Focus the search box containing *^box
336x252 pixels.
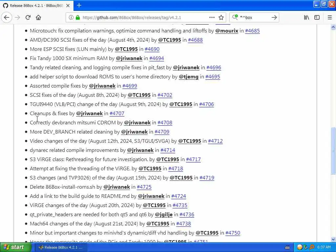(x=254, y=18)
